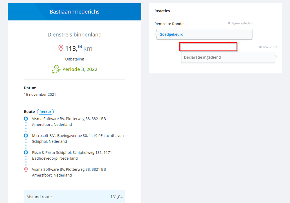The width and height of the screenshot is (290, 203).
Task: Select the Declaratie ingediend message bubble
Action: (228, 57)
